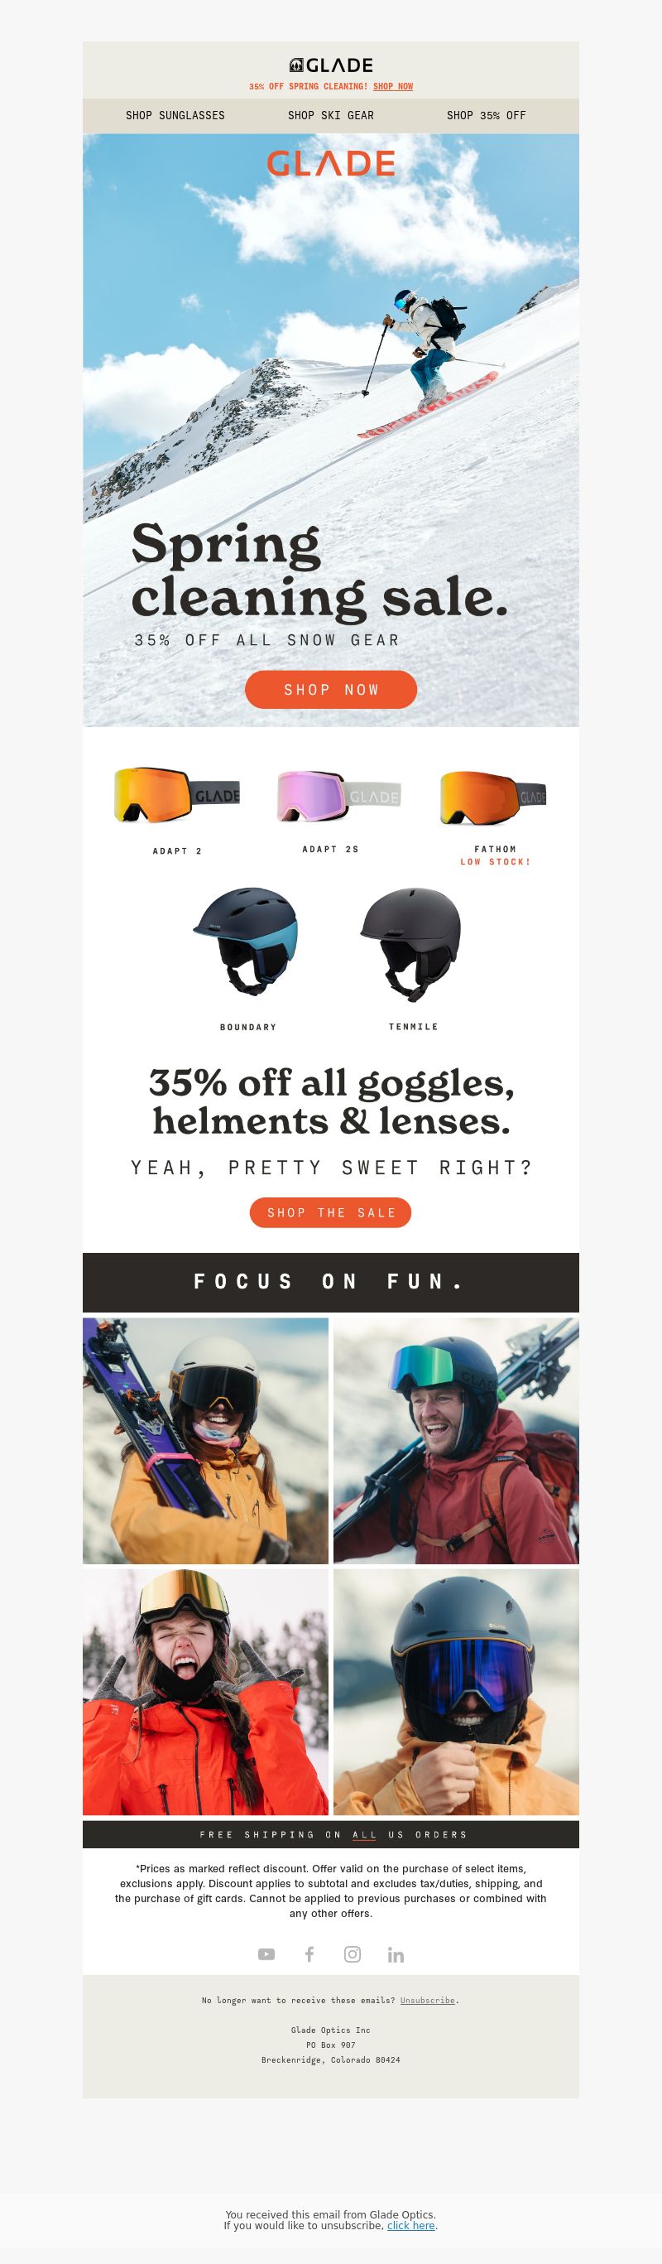Click the black Glade logo at top
662x2264 pixels.
(331, 65)
